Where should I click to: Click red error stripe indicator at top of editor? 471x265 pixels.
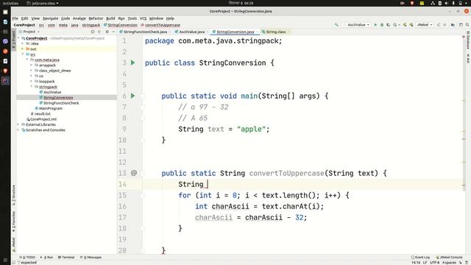(x=464, y=37)
